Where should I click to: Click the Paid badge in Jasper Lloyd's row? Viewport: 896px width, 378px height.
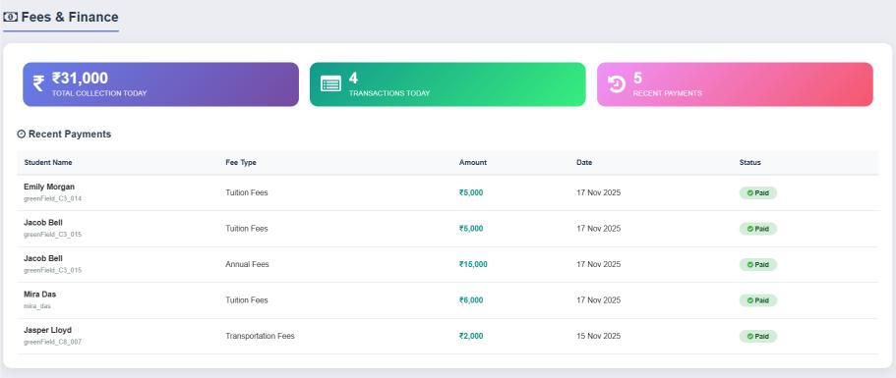click(757, 337)
